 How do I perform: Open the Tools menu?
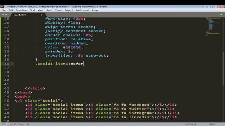pyautogui.click(x=58, y=10)
